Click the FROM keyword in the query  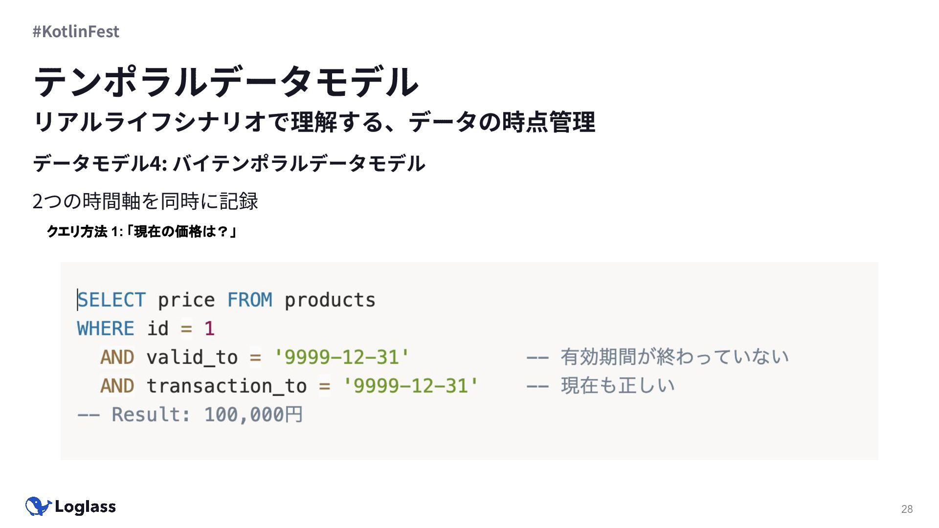249,300
